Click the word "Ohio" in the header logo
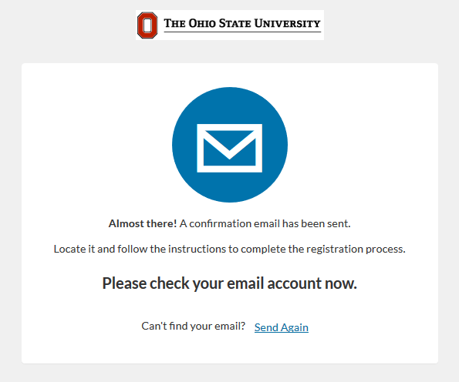 point(202,23)
